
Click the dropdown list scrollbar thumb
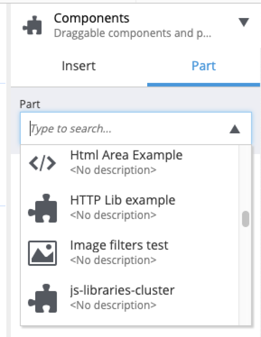click(x=245, y=219)
